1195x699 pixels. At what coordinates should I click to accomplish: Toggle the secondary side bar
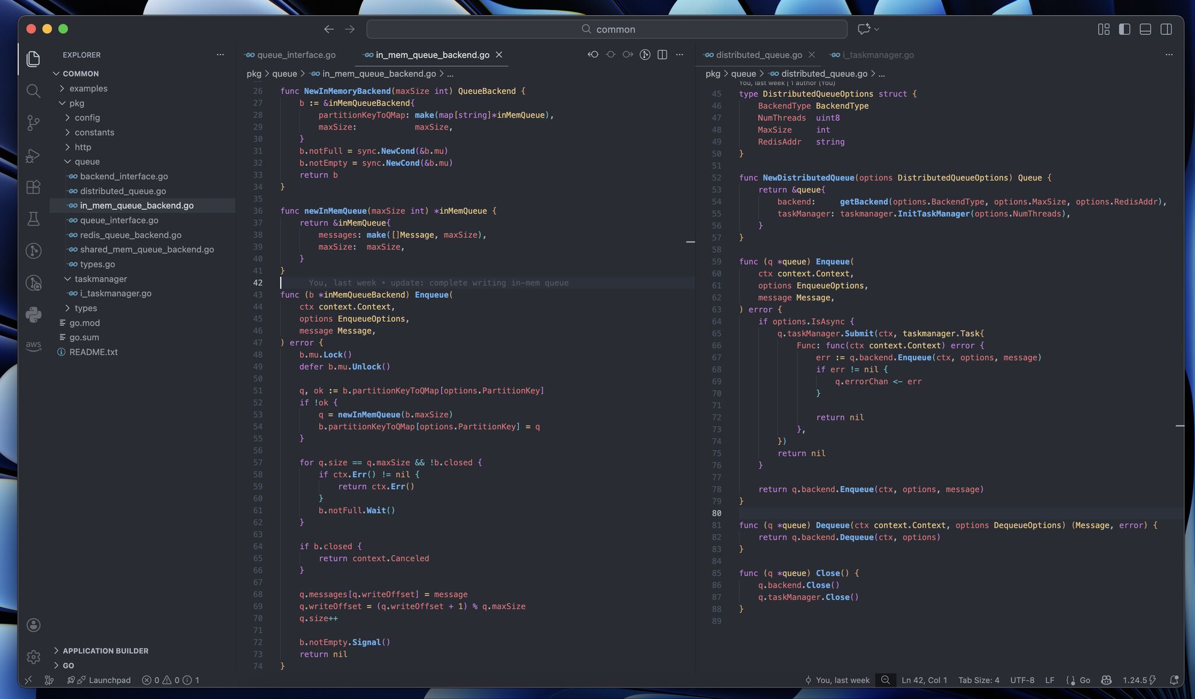click(x=1166, y=29)
